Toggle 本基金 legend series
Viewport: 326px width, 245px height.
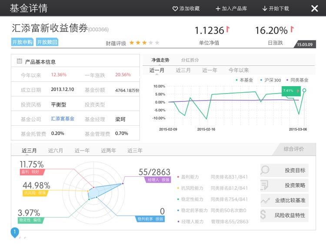244,80
